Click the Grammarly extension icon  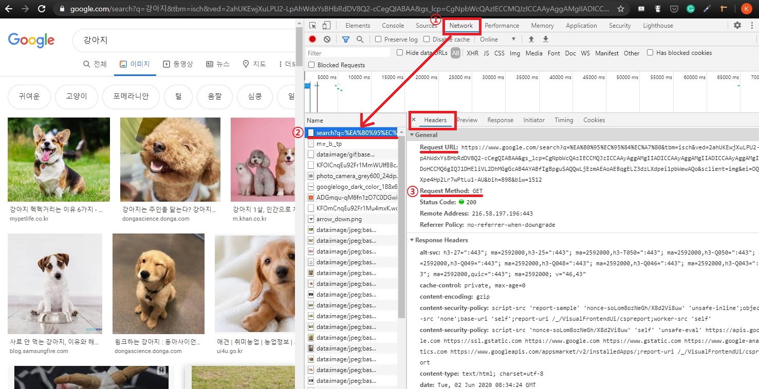[691, 9]
